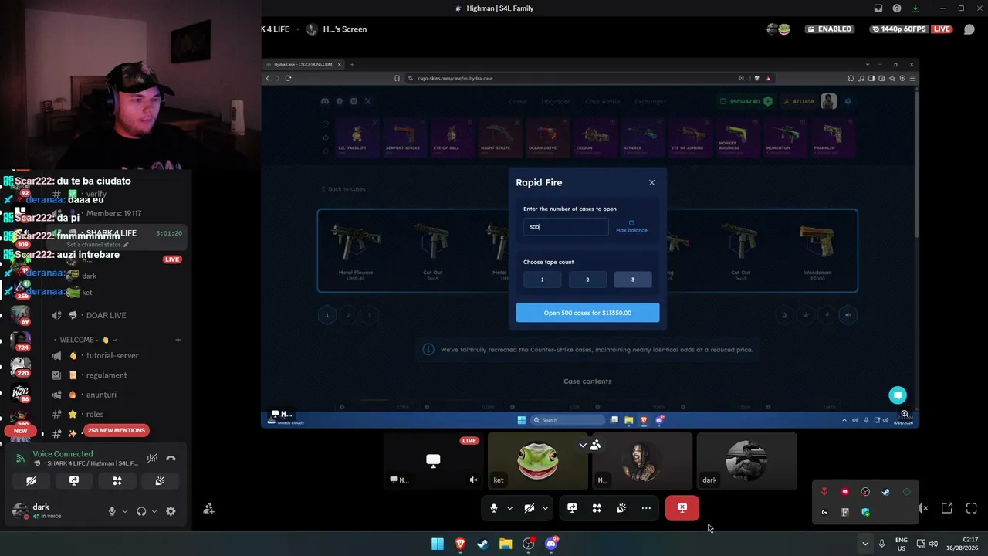The image size is (988, 556).
Task: Join DOAR LIVE voice channel
Action: point(106,315)
